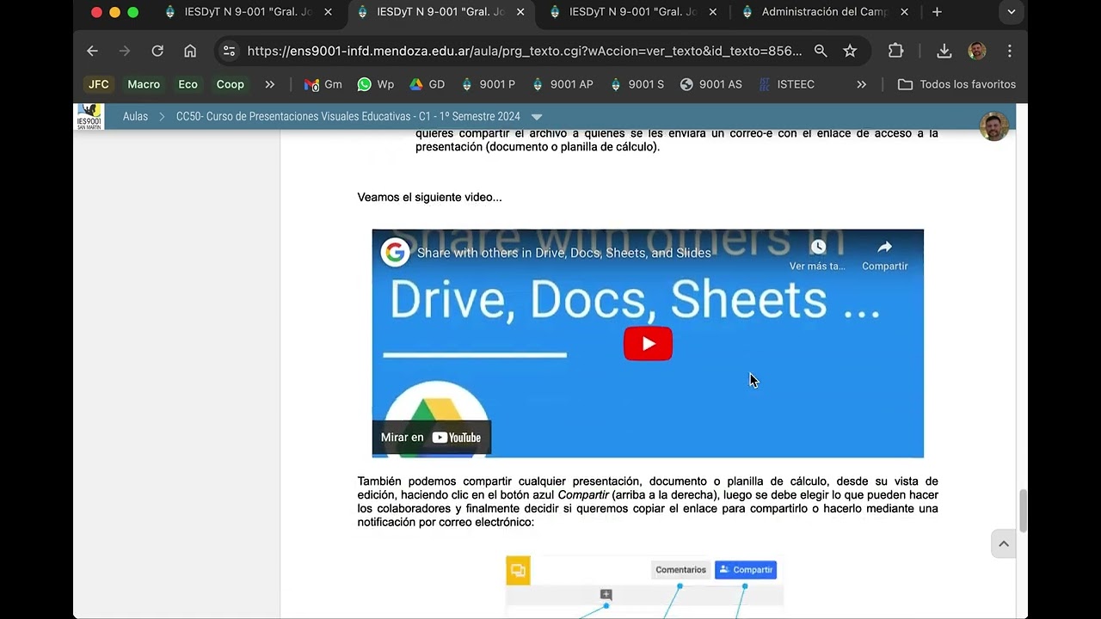Play the embedded YouTube video
1101x619 pixels.
[x=648, y=344]
